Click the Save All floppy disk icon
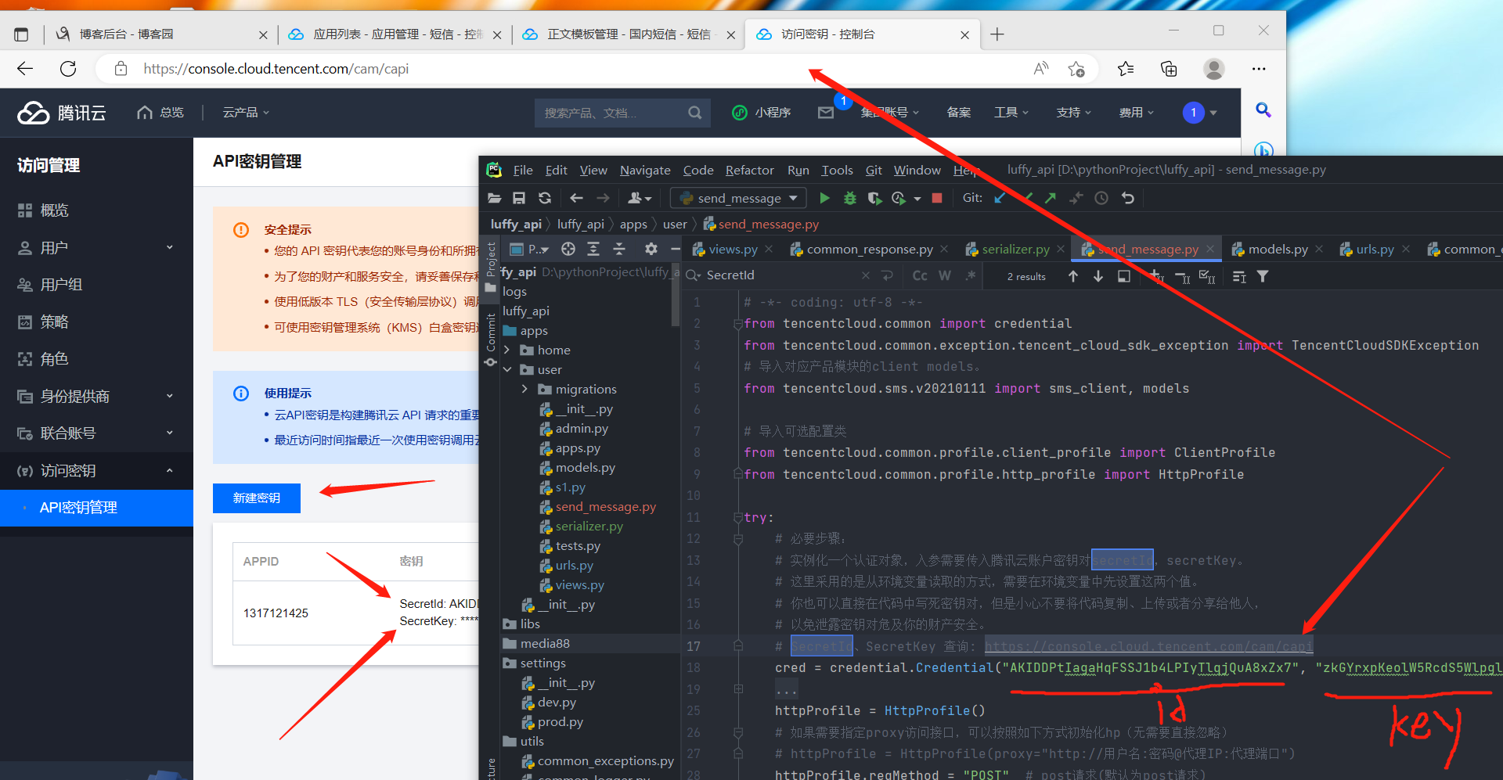This screenshot has height=780, width=1503. (519, 198)
